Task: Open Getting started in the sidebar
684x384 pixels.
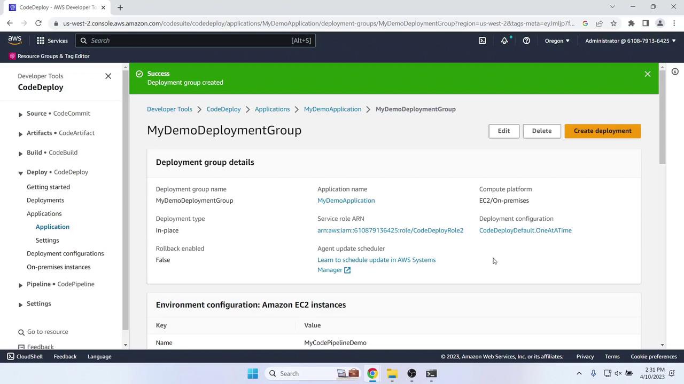Action: click(x=48, y=187)
